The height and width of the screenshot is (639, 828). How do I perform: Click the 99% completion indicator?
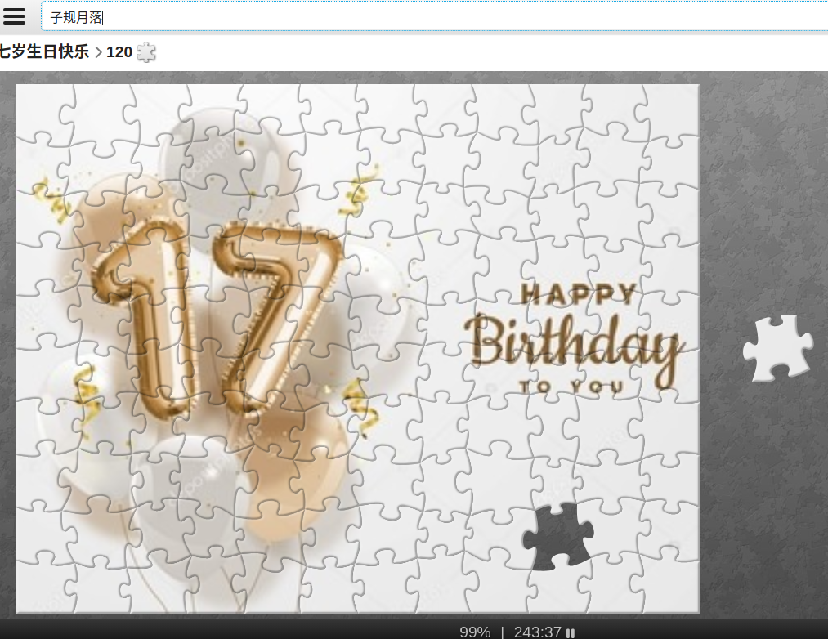tap(475, 632)
